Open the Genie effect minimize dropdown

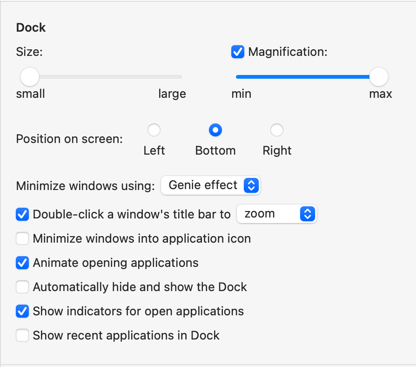click(x=211, y=185)
